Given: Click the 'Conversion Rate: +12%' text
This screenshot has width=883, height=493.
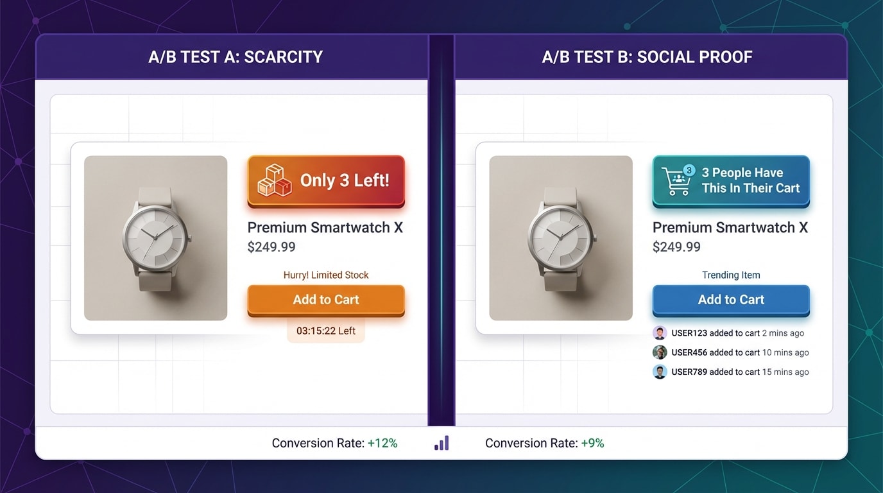Looking at the screenshot, I should (334, 442).
